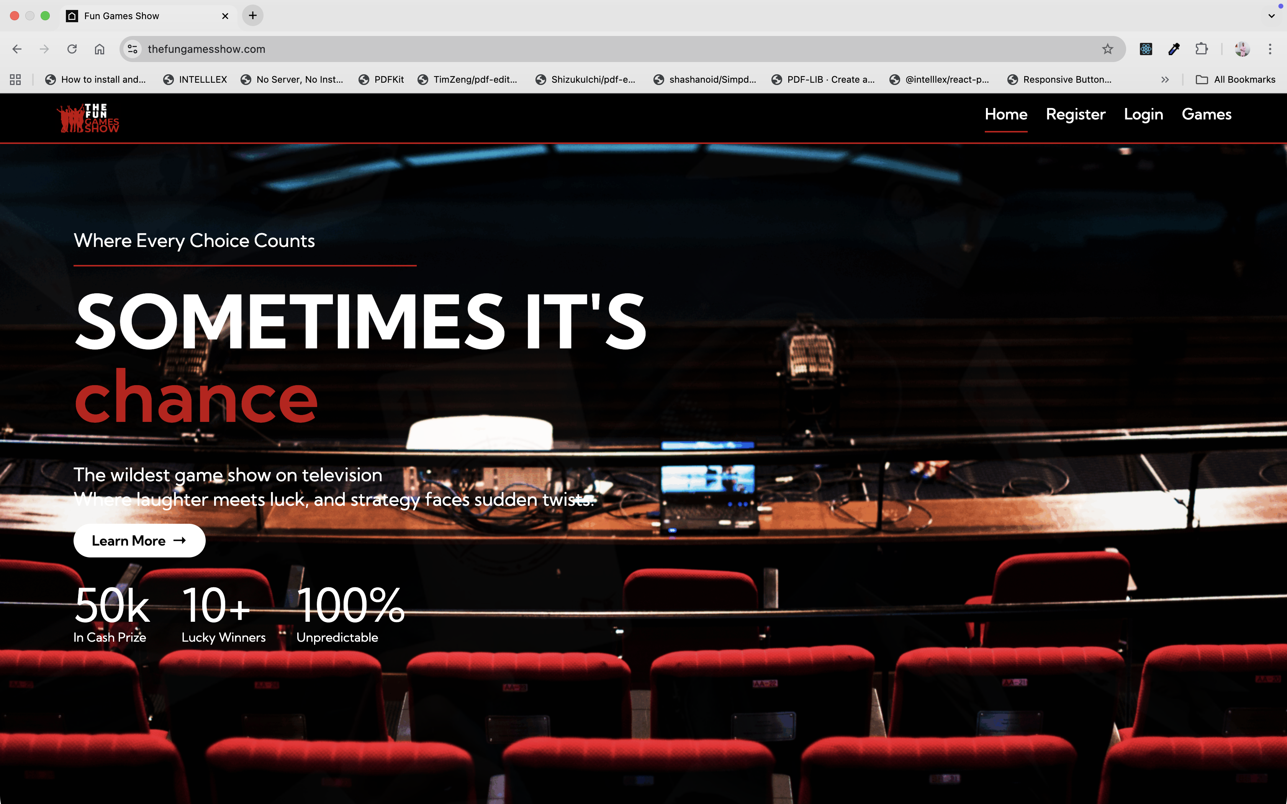Click the Login nav link
Screen dimensions: 1287x804
pyautogui.click(x=1143, y=114)
